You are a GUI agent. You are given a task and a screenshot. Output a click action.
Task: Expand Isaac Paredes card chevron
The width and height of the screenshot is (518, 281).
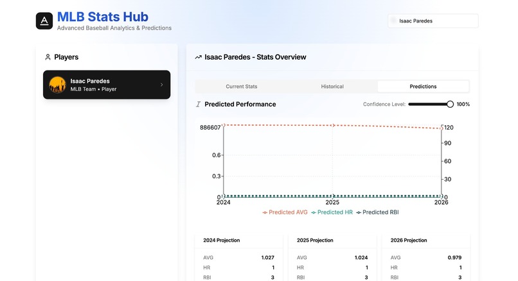click(161, 85)
